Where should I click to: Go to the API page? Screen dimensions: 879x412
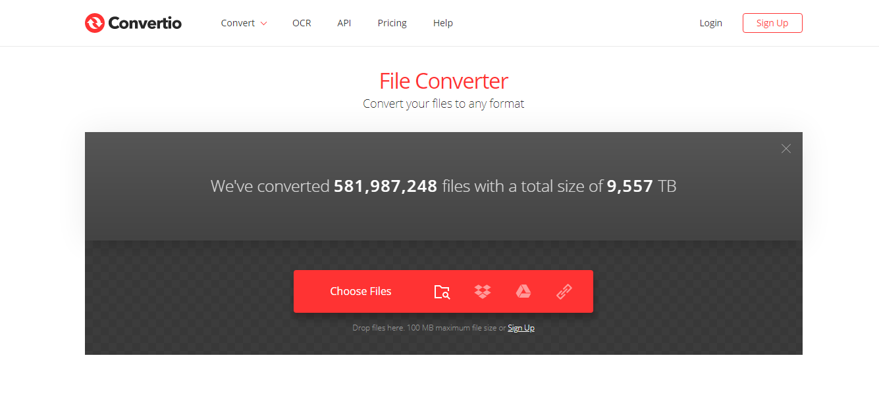coord(344,23)
